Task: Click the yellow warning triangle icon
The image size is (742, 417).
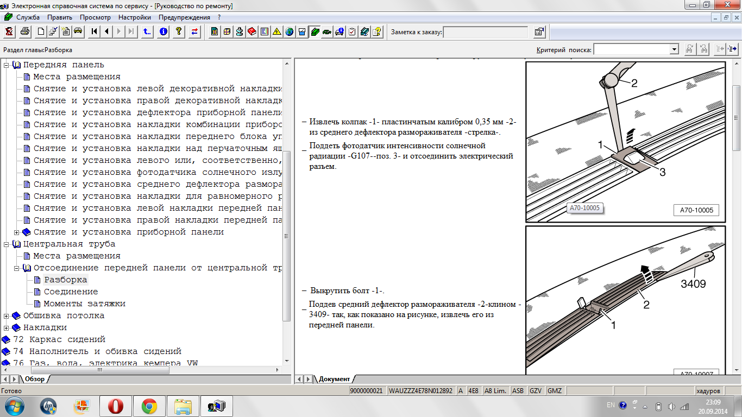Action: click(x=276, y=31)
